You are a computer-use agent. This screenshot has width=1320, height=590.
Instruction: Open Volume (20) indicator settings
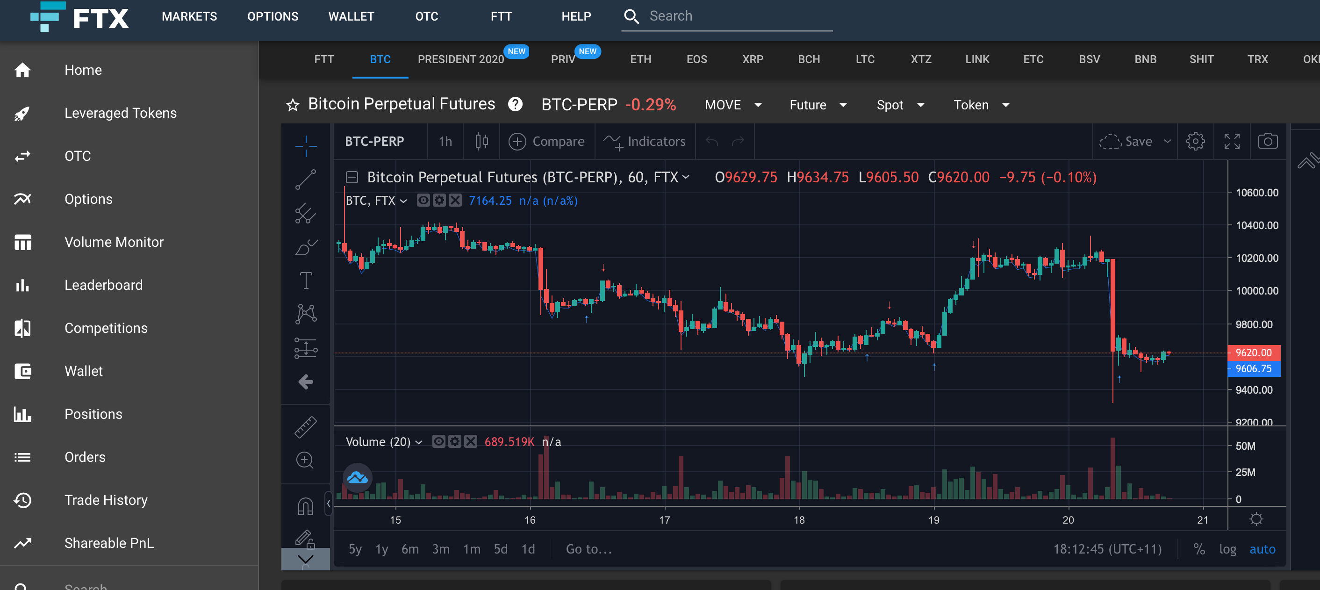click(x=454, y=441)
